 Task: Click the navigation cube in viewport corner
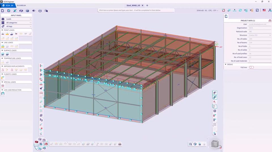215,144
